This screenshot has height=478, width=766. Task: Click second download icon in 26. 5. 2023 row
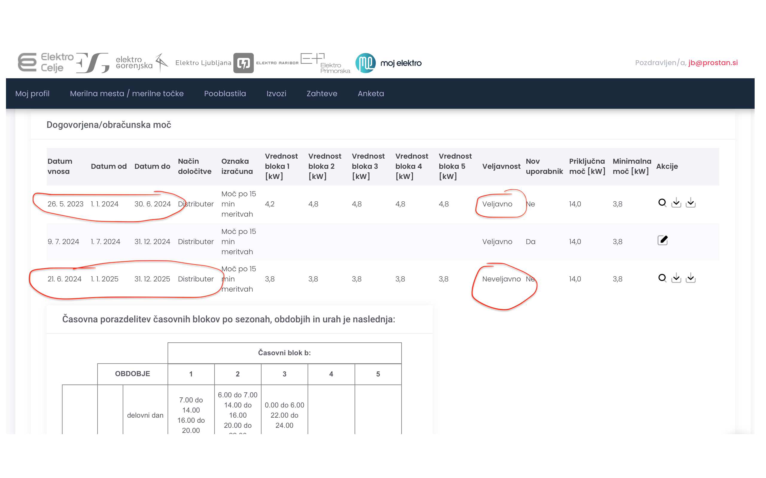[x=690, y=203]
